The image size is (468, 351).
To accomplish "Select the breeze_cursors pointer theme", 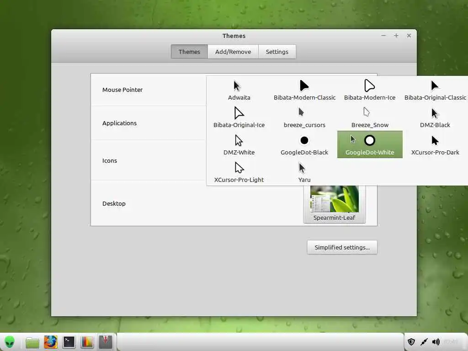I will [x=304, y=117].
